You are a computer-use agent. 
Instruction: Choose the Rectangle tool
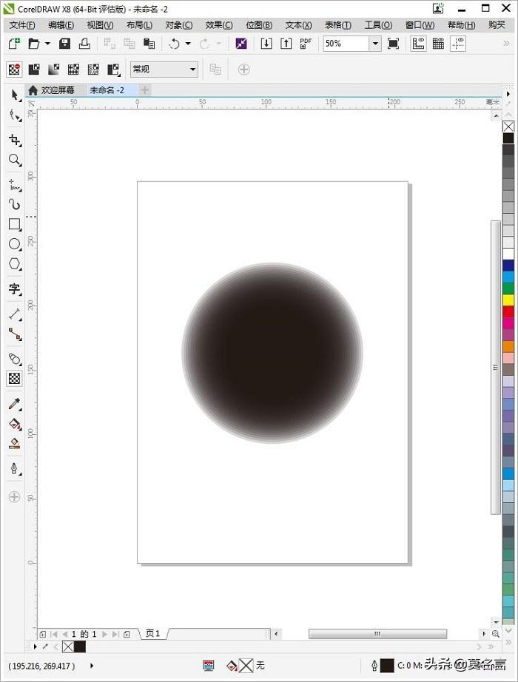(14, 224)
